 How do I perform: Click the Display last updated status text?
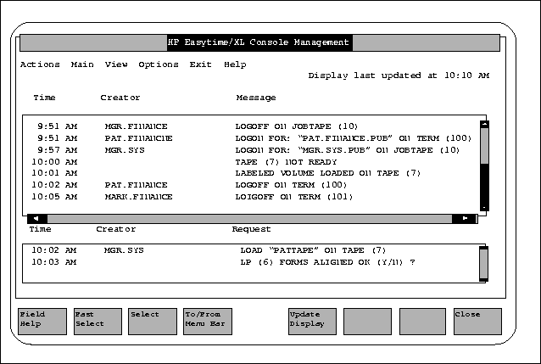[x=399, y=76]
